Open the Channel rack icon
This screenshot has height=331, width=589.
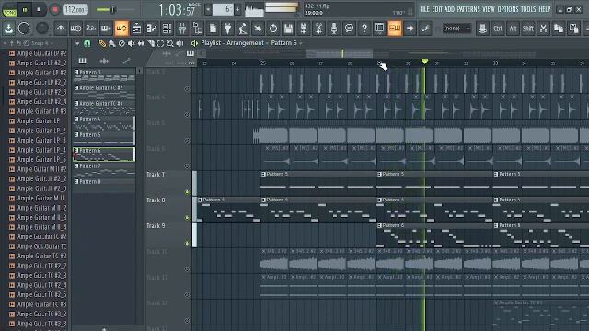[x=167, y=29]
